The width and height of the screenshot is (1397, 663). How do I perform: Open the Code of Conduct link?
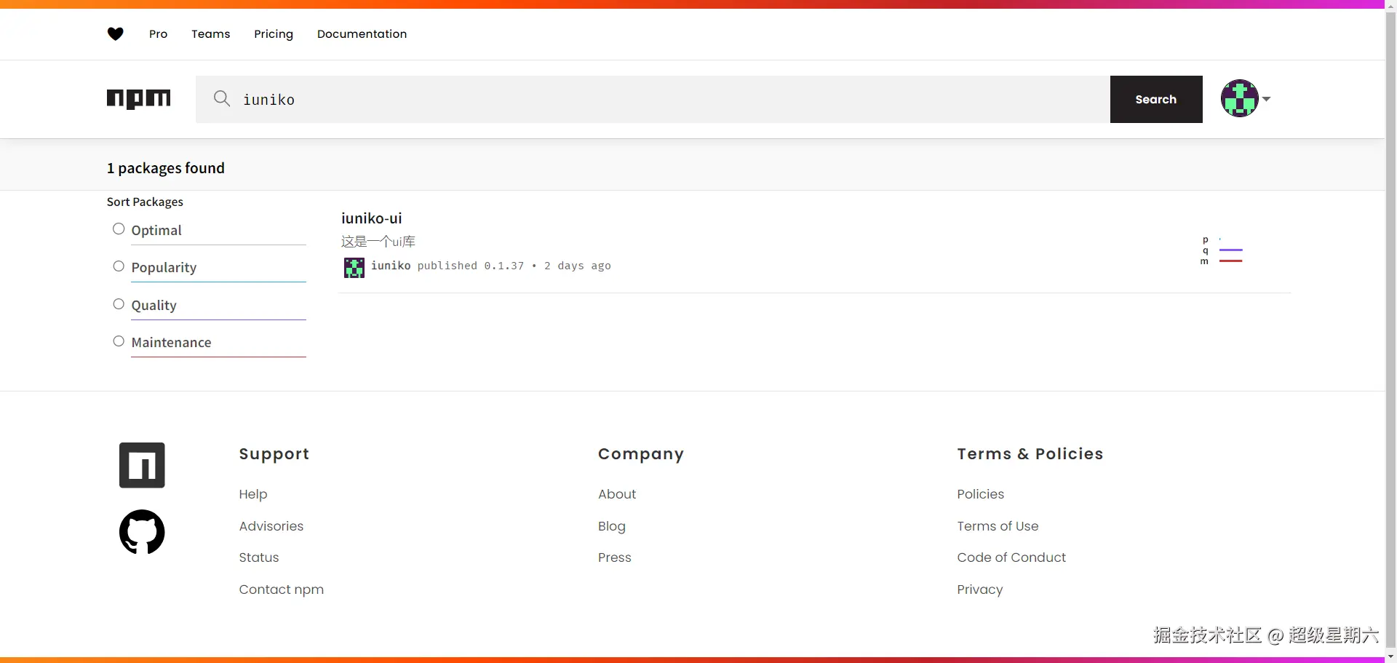pos(1011,557)
